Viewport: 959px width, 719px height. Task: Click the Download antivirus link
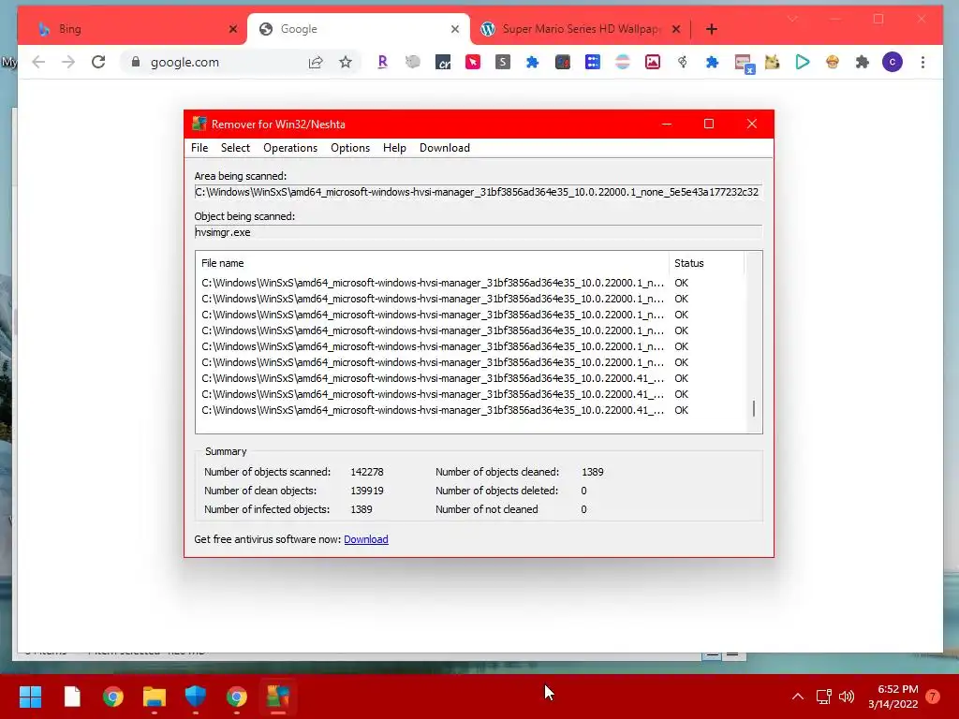(x=366, y=539)
